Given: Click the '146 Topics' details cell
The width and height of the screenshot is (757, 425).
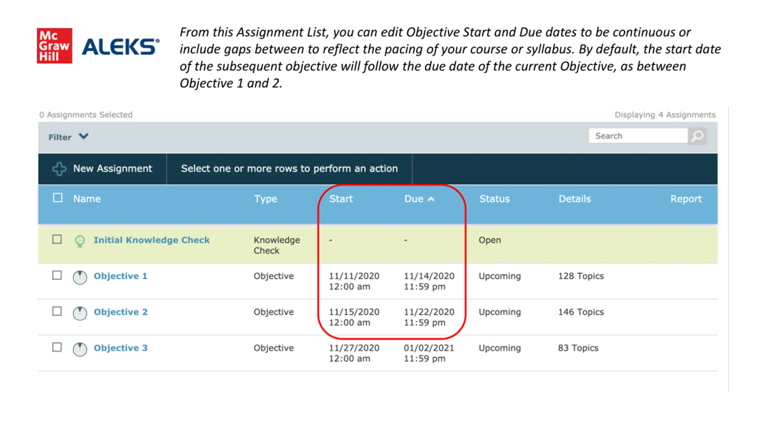Looking at the screenshot, I should pos(581,312).
